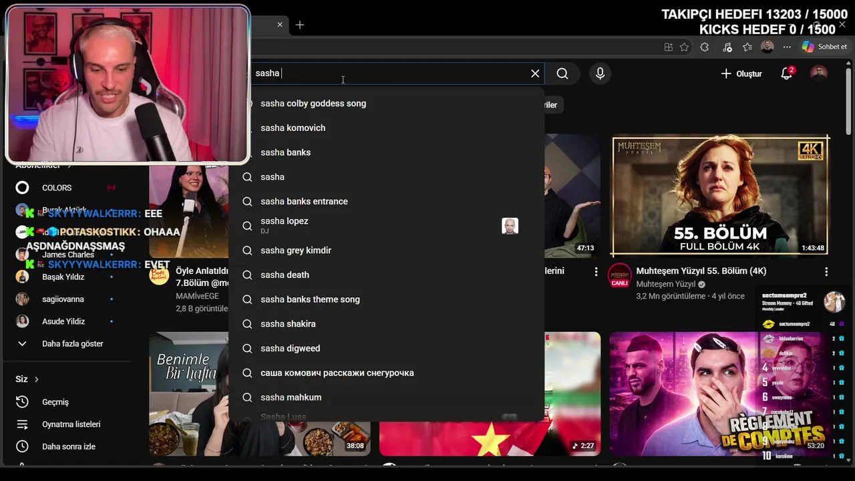Viewport: 855px width, 481px height.
Task: Open the Règlement de Comptes video thumbnail
Action: click(x=720, y=394)
